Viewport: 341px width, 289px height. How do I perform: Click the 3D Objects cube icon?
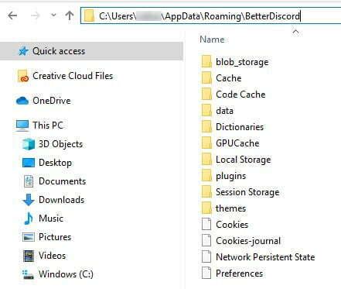[x=29, y=144]
